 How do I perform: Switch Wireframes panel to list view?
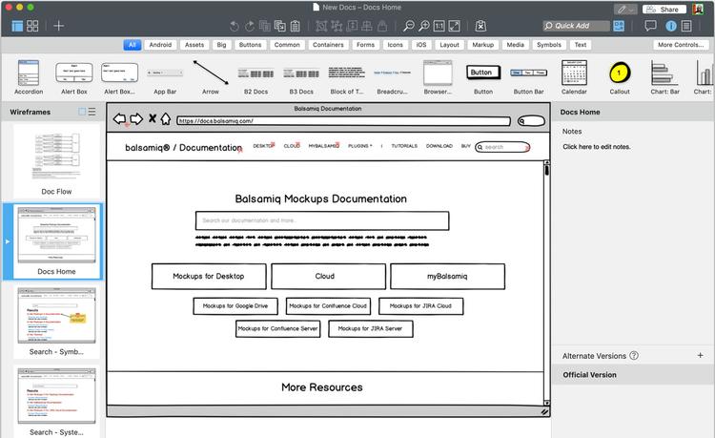coord(92,112)
